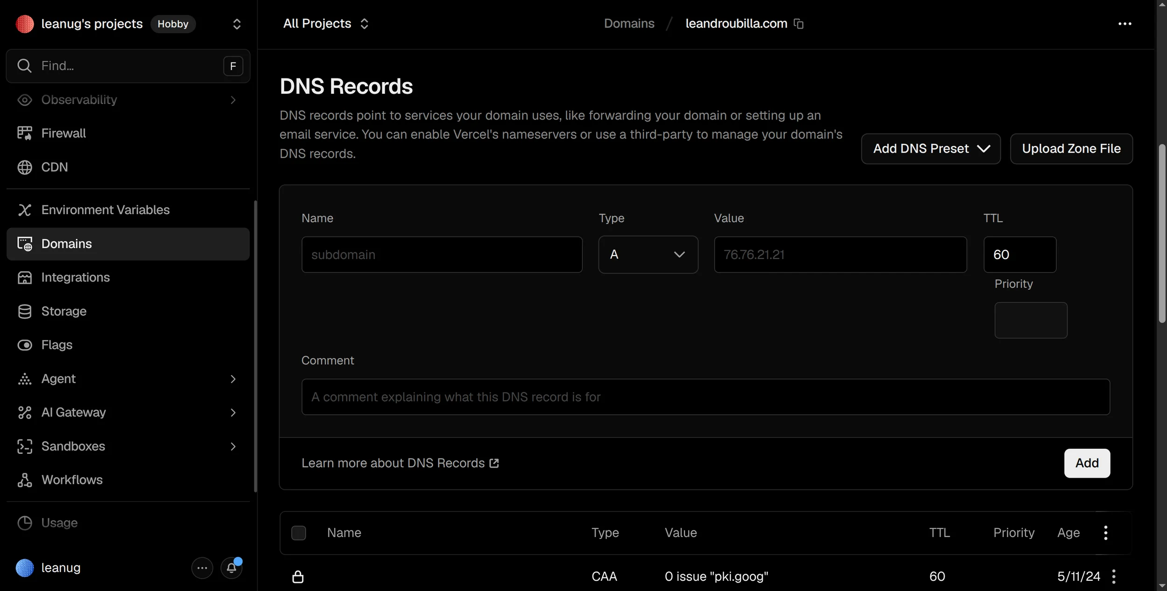Screen dimensions: 1167x591
Task: Click the Hobby plan badge
Action: [173, 24]
